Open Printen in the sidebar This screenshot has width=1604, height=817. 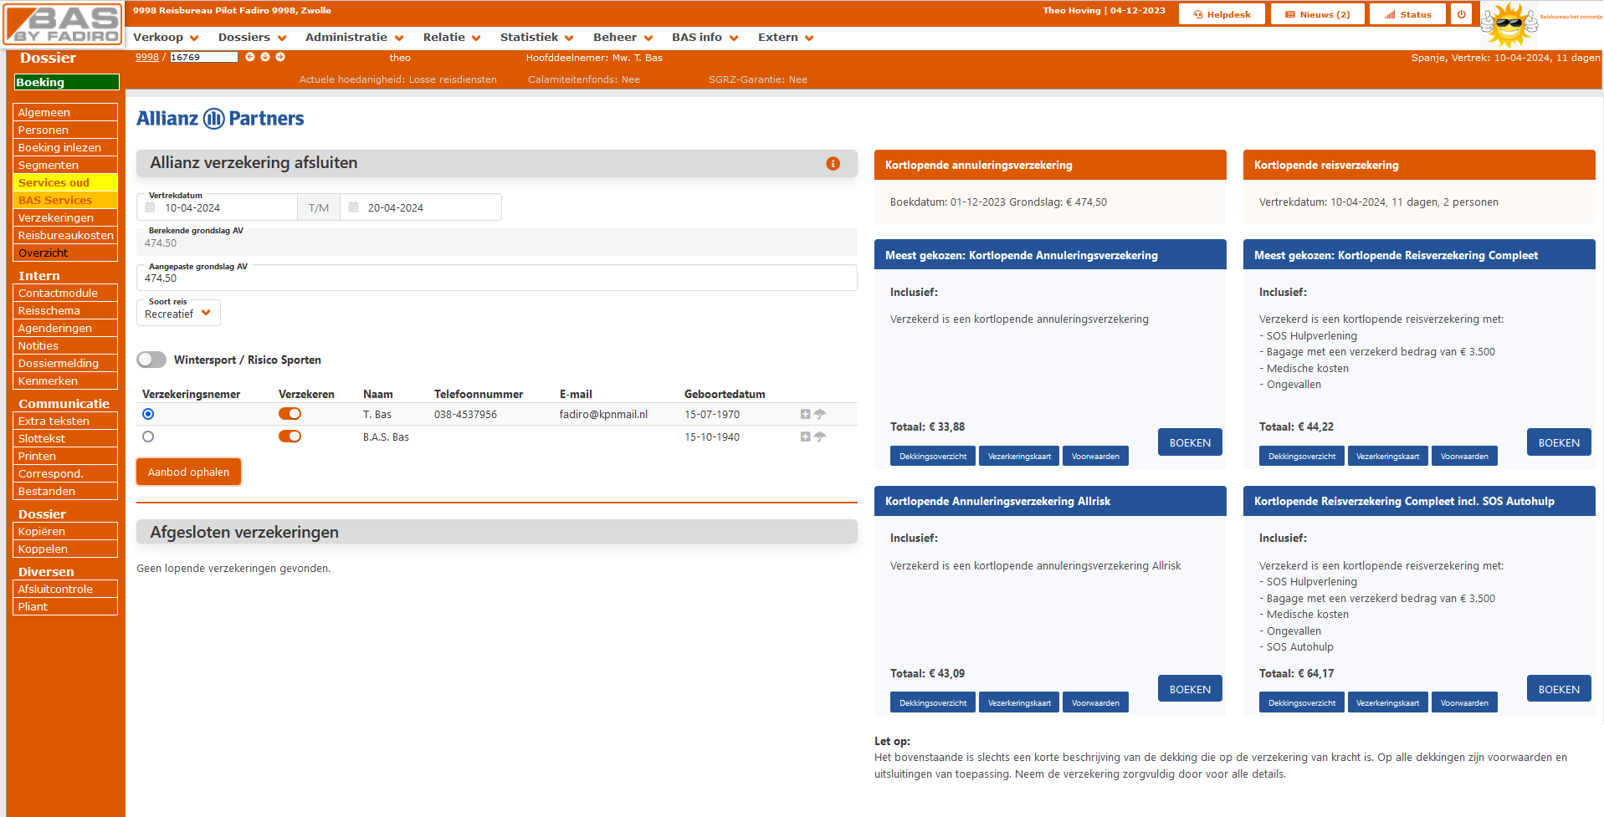coord(65,456)
